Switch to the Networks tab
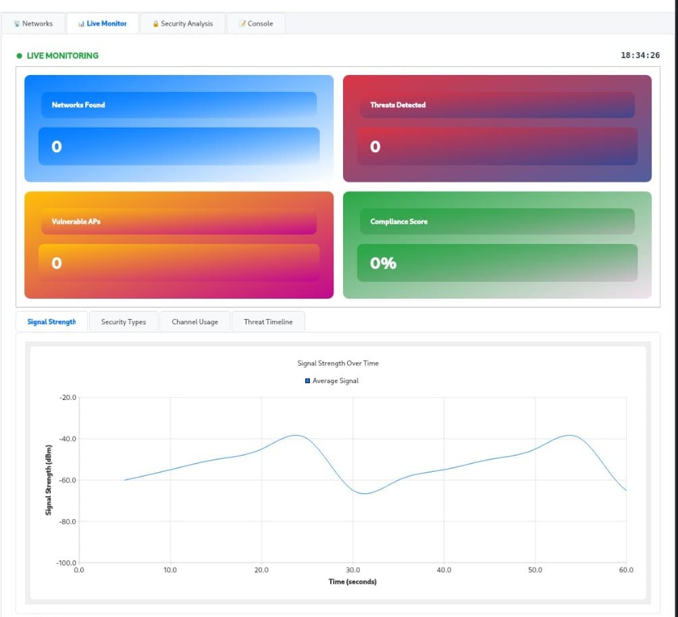This screenshot has height=617, width=678. click(34, 23)
